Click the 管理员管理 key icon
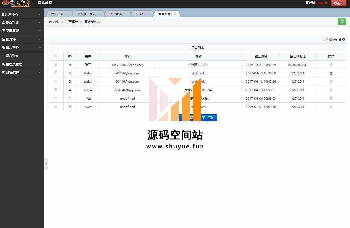Viewport: 350px width, 228px height. point(3,64)
